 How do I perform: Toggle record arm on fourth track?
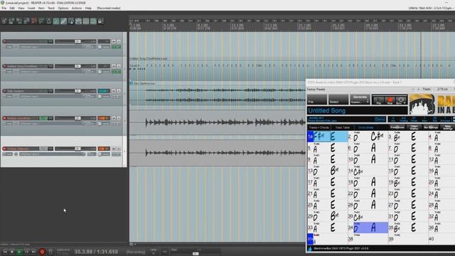4,118
